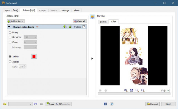This screenshot has width=178, height=109.
Task: Save the preset with floppy icon
Action: click(x=36, y=104)
